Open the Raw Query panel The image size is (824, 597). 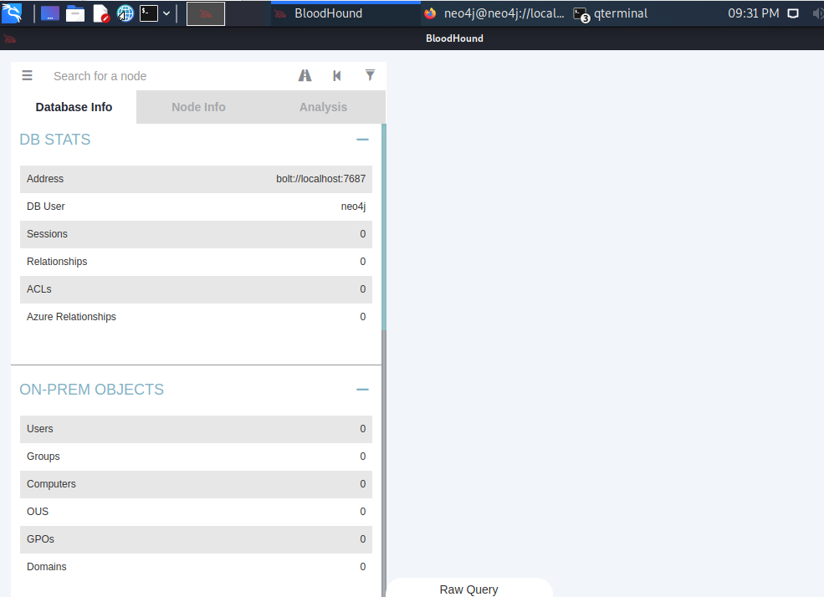click(468, 589)
